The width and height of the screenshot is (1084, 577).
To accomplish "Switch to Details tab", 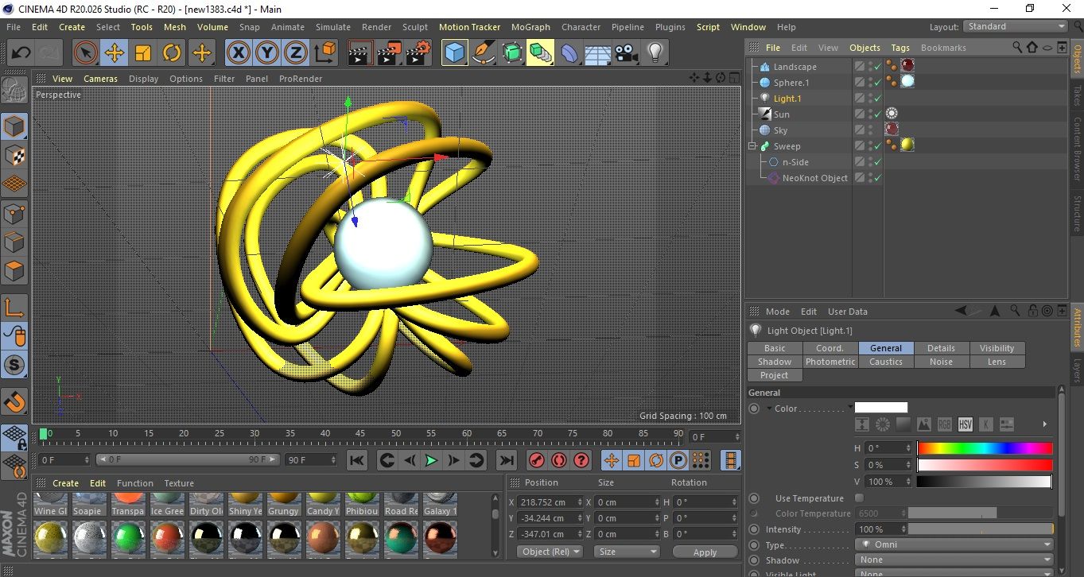I will tap(941, 348).
